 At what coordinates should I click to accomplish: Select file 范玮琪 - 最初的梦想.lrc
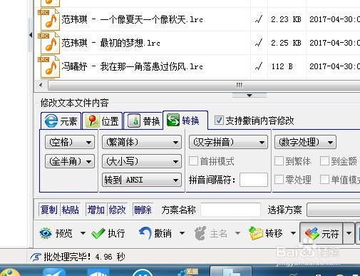[110, 43]
